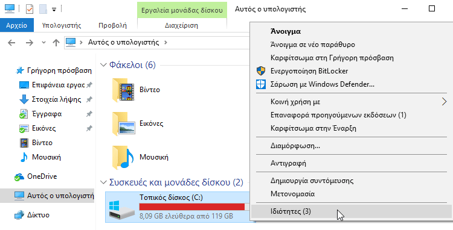Click the address bar path field
This screenshot has width=453, height=230.
point(156,43)
